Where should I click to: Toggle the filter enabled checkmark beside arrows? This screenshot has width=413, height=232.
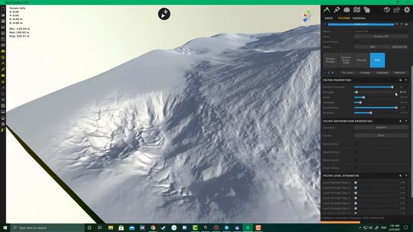[325, 73]
